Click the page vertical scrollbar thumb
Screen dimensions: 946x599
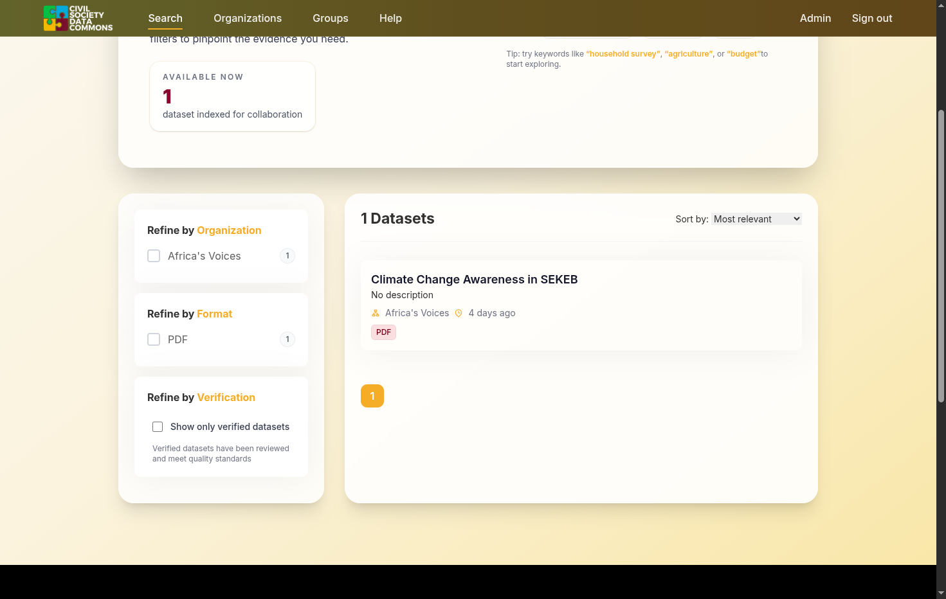[941, 256]
